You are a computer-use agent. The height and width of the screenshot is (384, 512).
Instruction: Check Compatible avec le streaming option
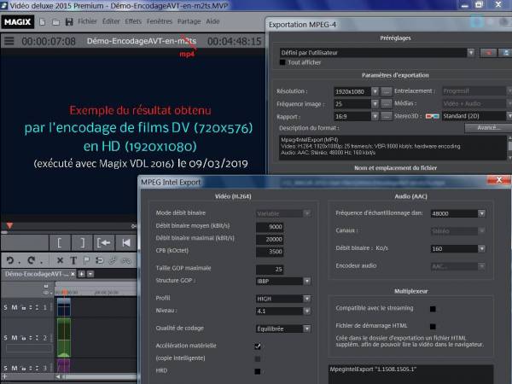tap(433, 309)
